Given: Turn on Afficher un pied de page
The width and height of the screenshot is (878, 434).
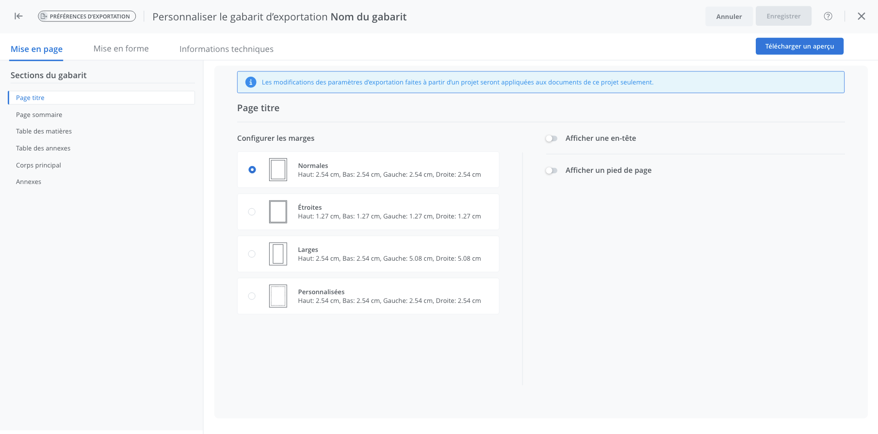Looking at the screenshot, I should pyautogui.click(x=551, y=170).
